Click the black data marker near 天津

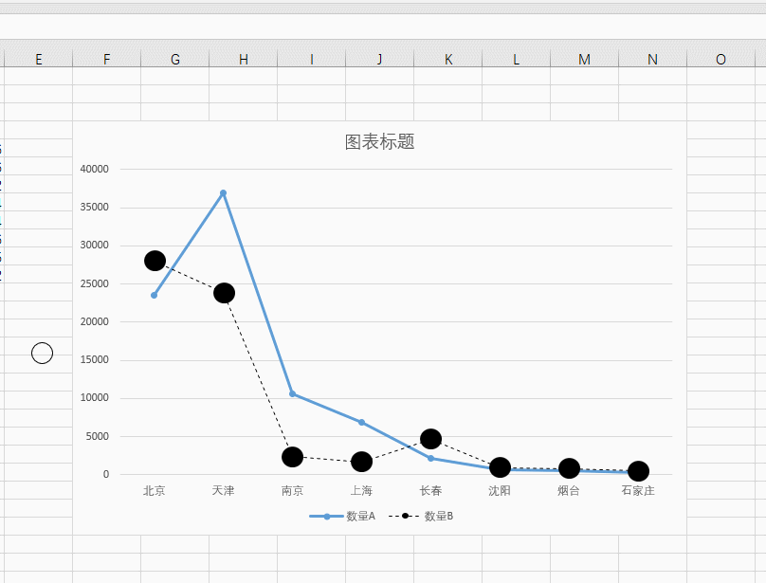point(224,292)
